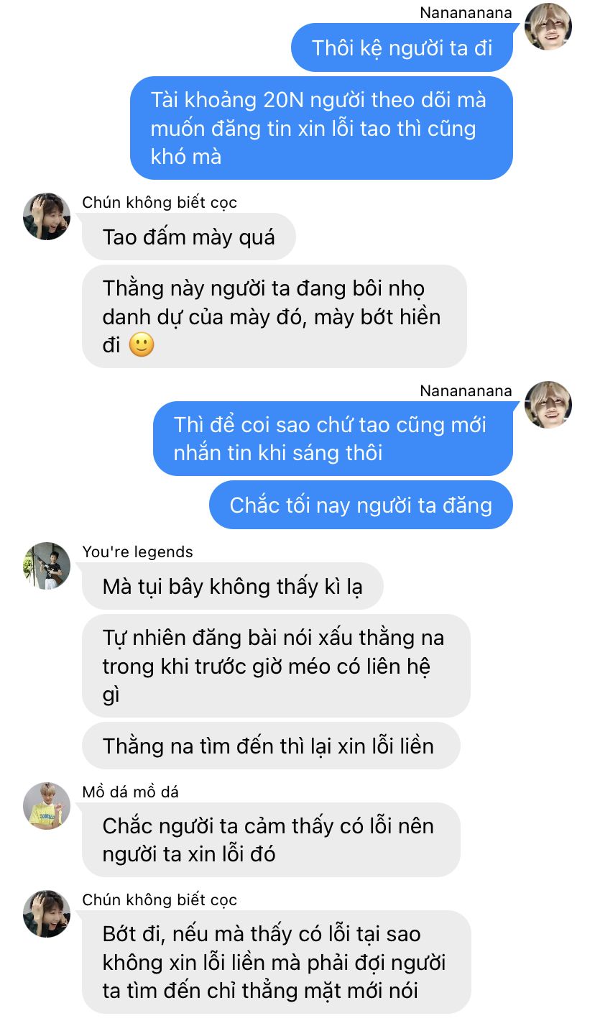
Task: Select the 'Thôi kệ người ta đi' bubble
Action: [402, 47]
